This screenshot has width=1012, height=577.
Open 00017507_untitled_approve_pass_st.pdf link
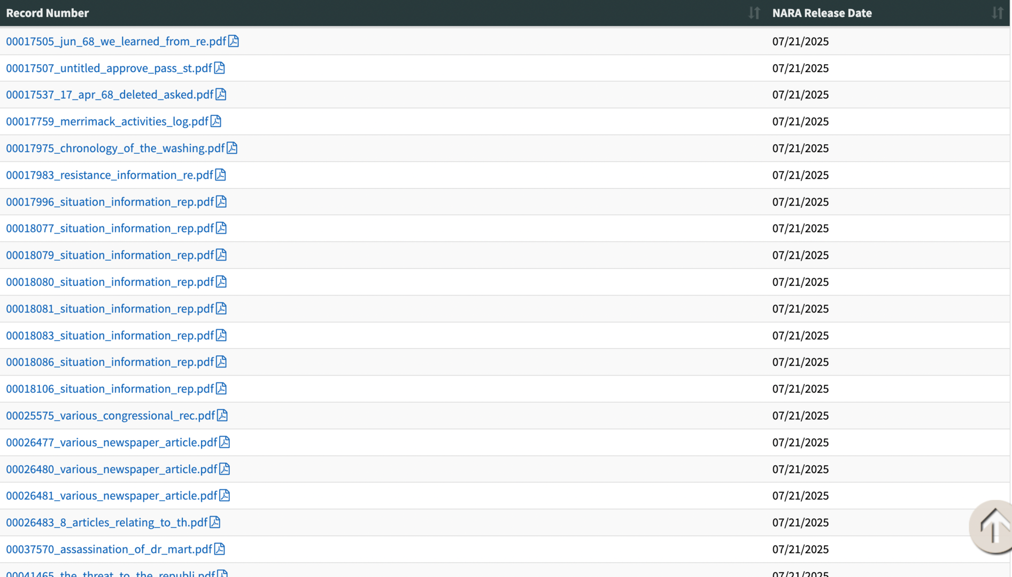click(109, 68)
